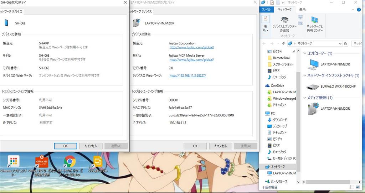Go up one level with the up arrow
Image resolution: width=365 pixels, height=193 pixels.
[x=283, y=43]
